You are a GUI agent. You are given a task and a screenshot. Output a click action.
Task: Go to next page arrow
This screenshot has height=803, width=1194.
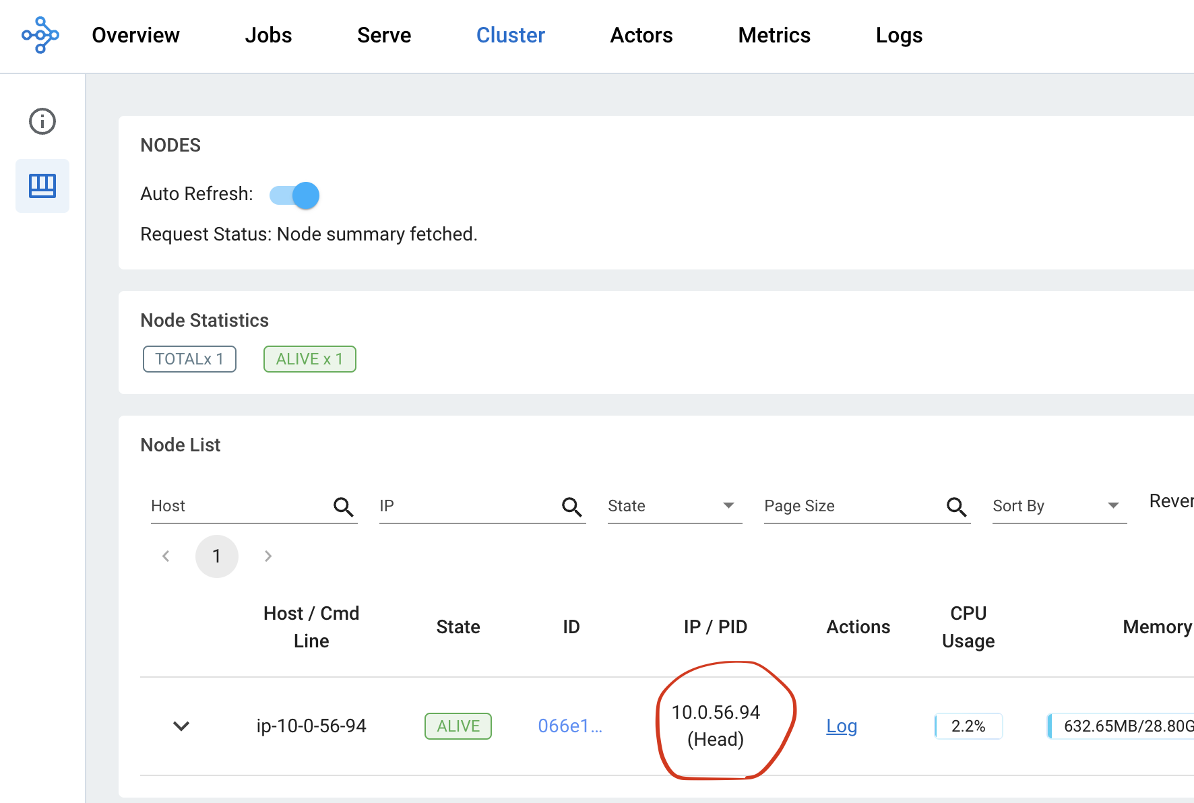tap(268, 556)
